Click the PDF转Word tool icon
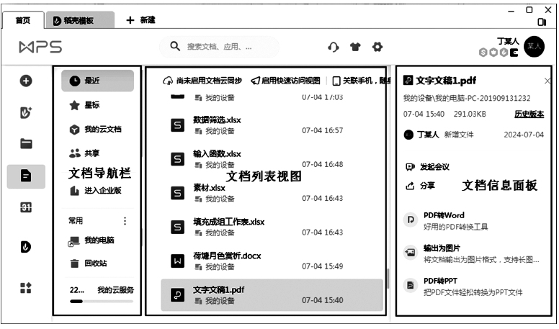Image resolution: width=559 pixels, height=329 pixels. tap(411, 220)
